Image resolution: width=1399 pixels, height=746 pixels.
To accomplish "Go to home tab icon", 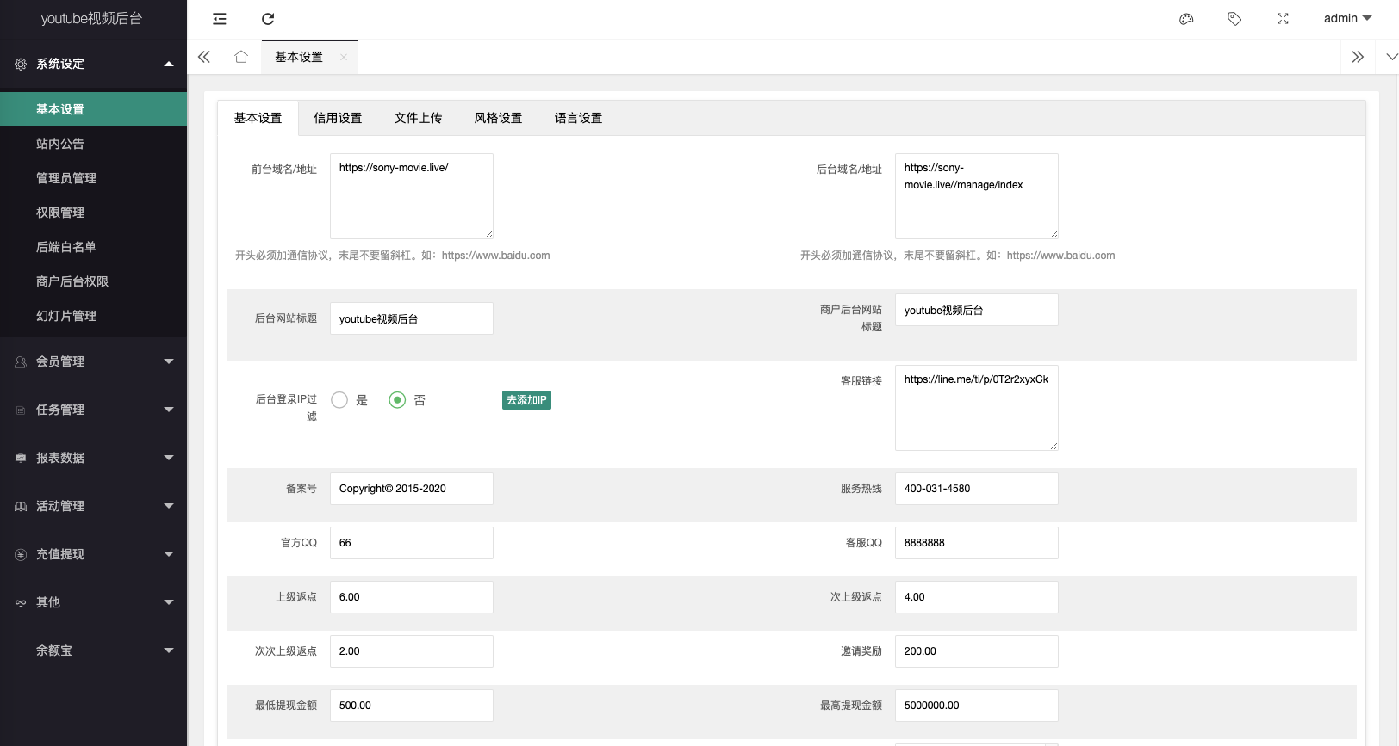I will pyautogui.click(x=241, y=57).
